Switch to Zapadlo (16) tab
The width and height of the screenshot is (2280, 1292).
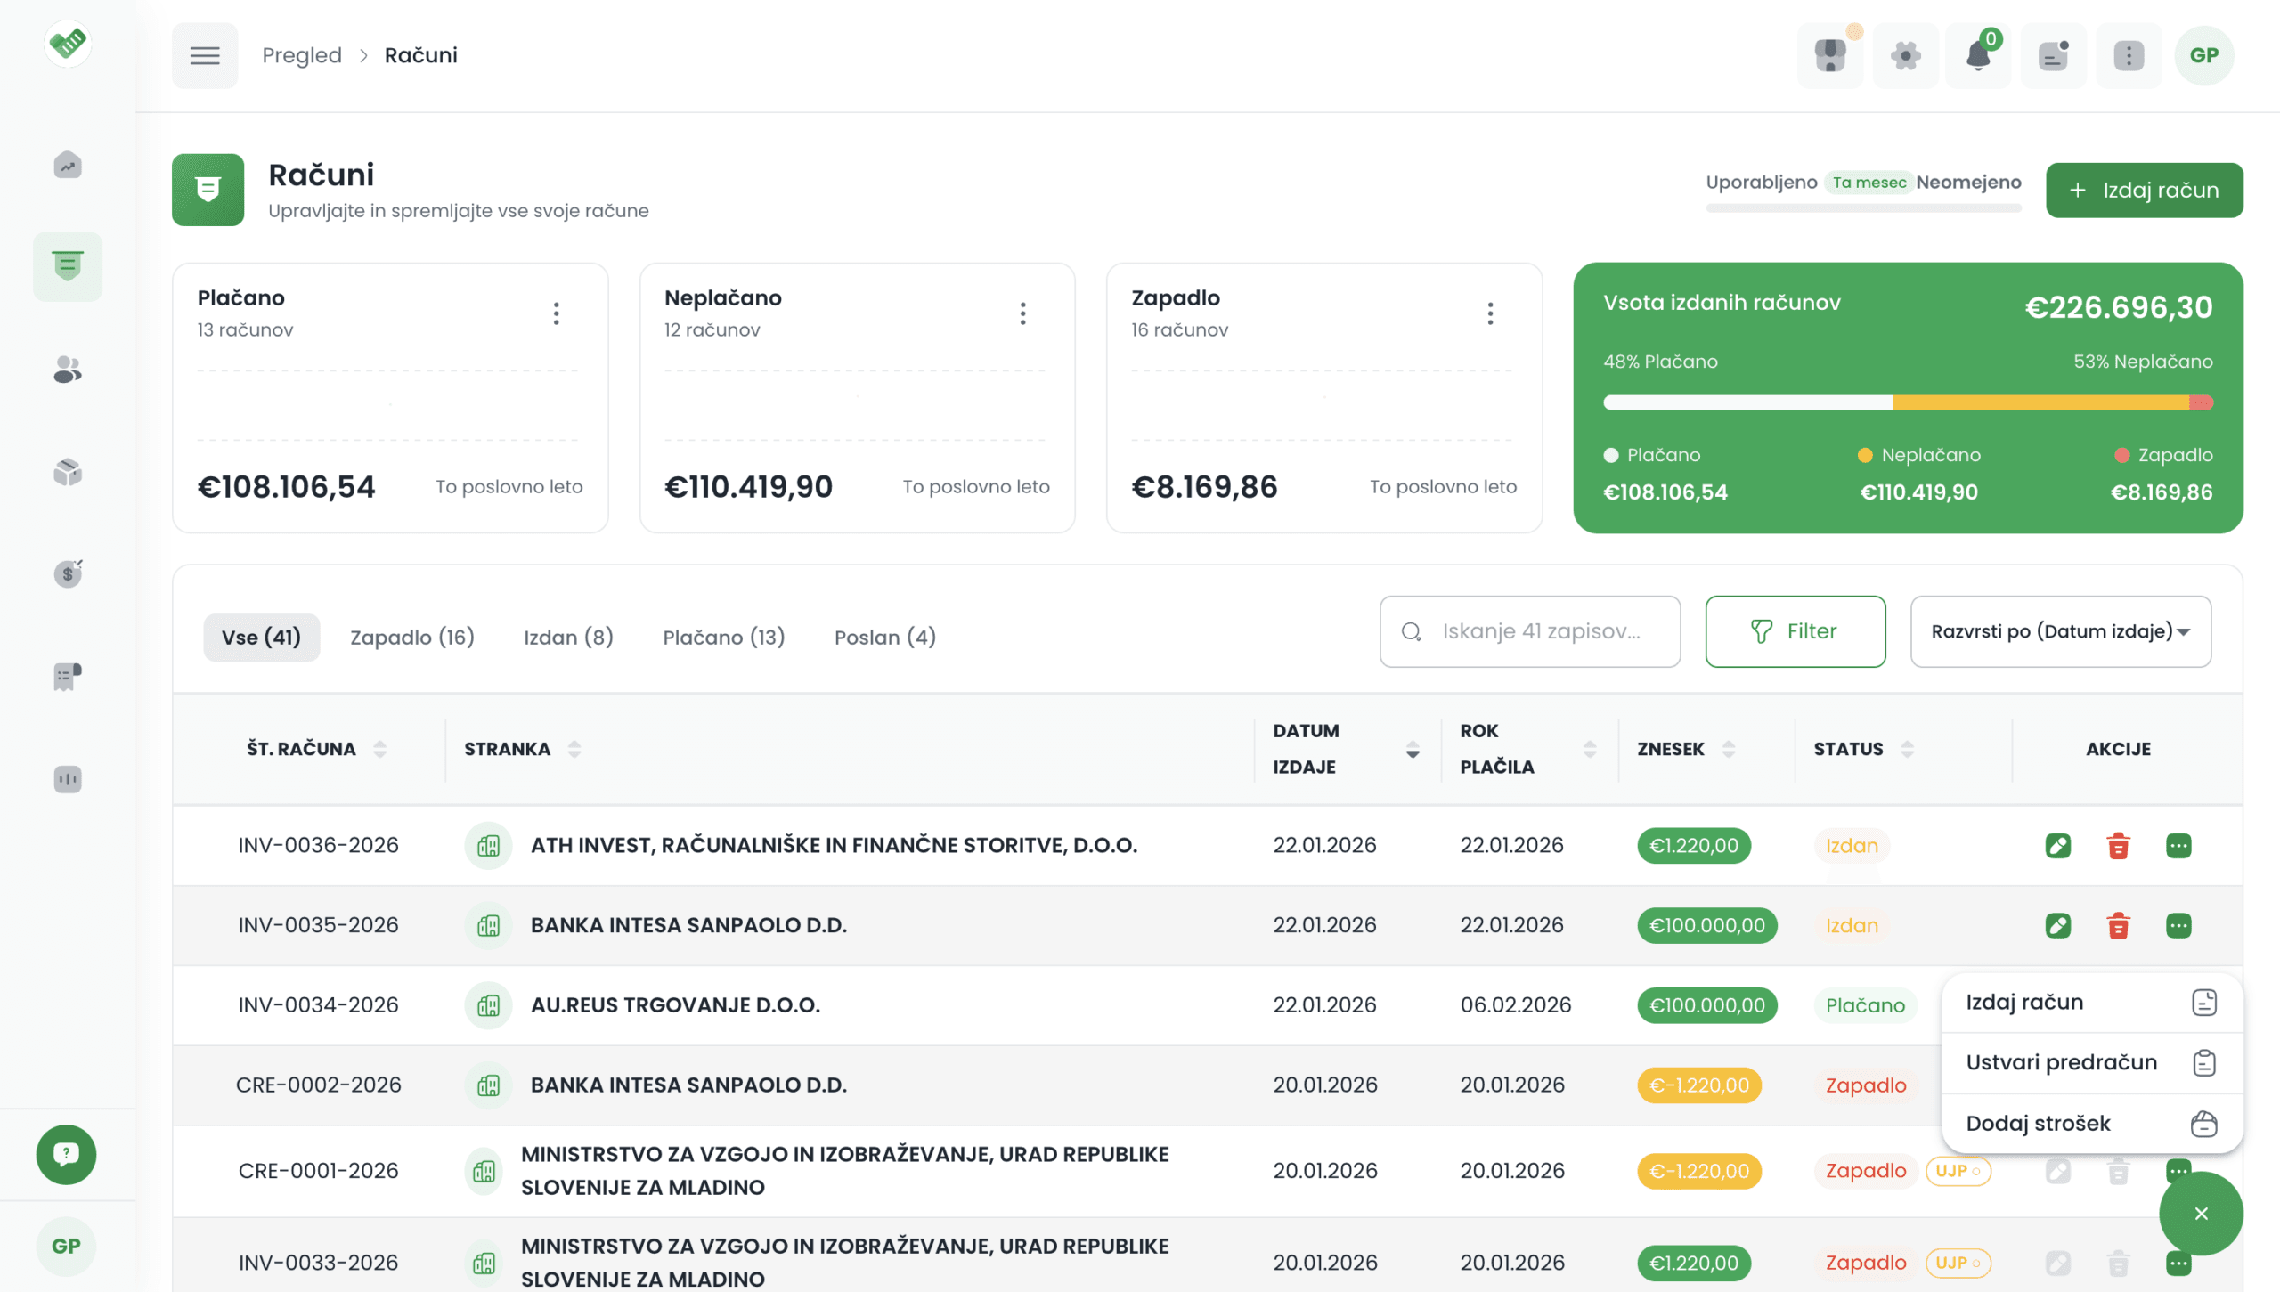411,638
